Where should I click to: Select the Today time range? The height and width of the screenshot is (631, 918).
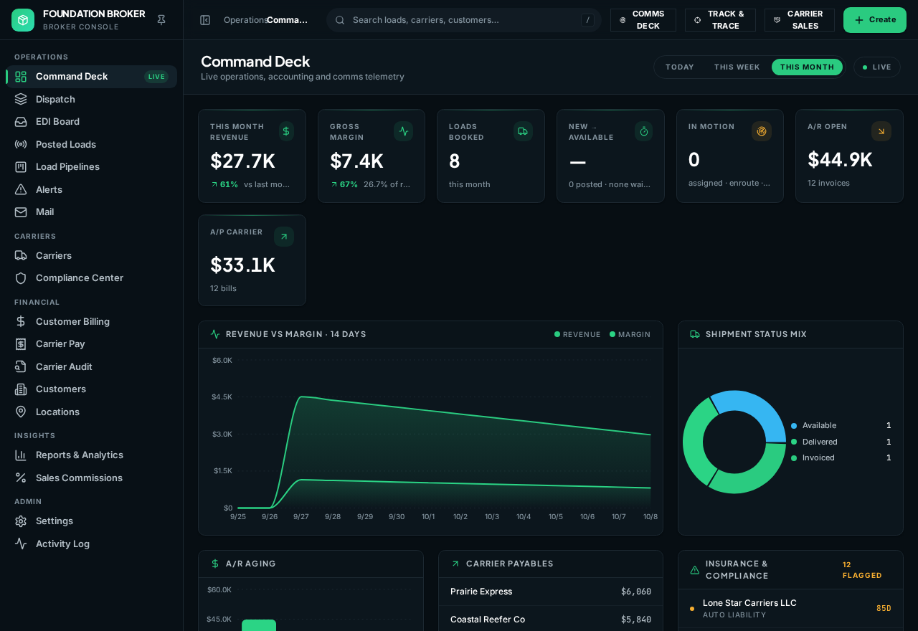point(680,67)
